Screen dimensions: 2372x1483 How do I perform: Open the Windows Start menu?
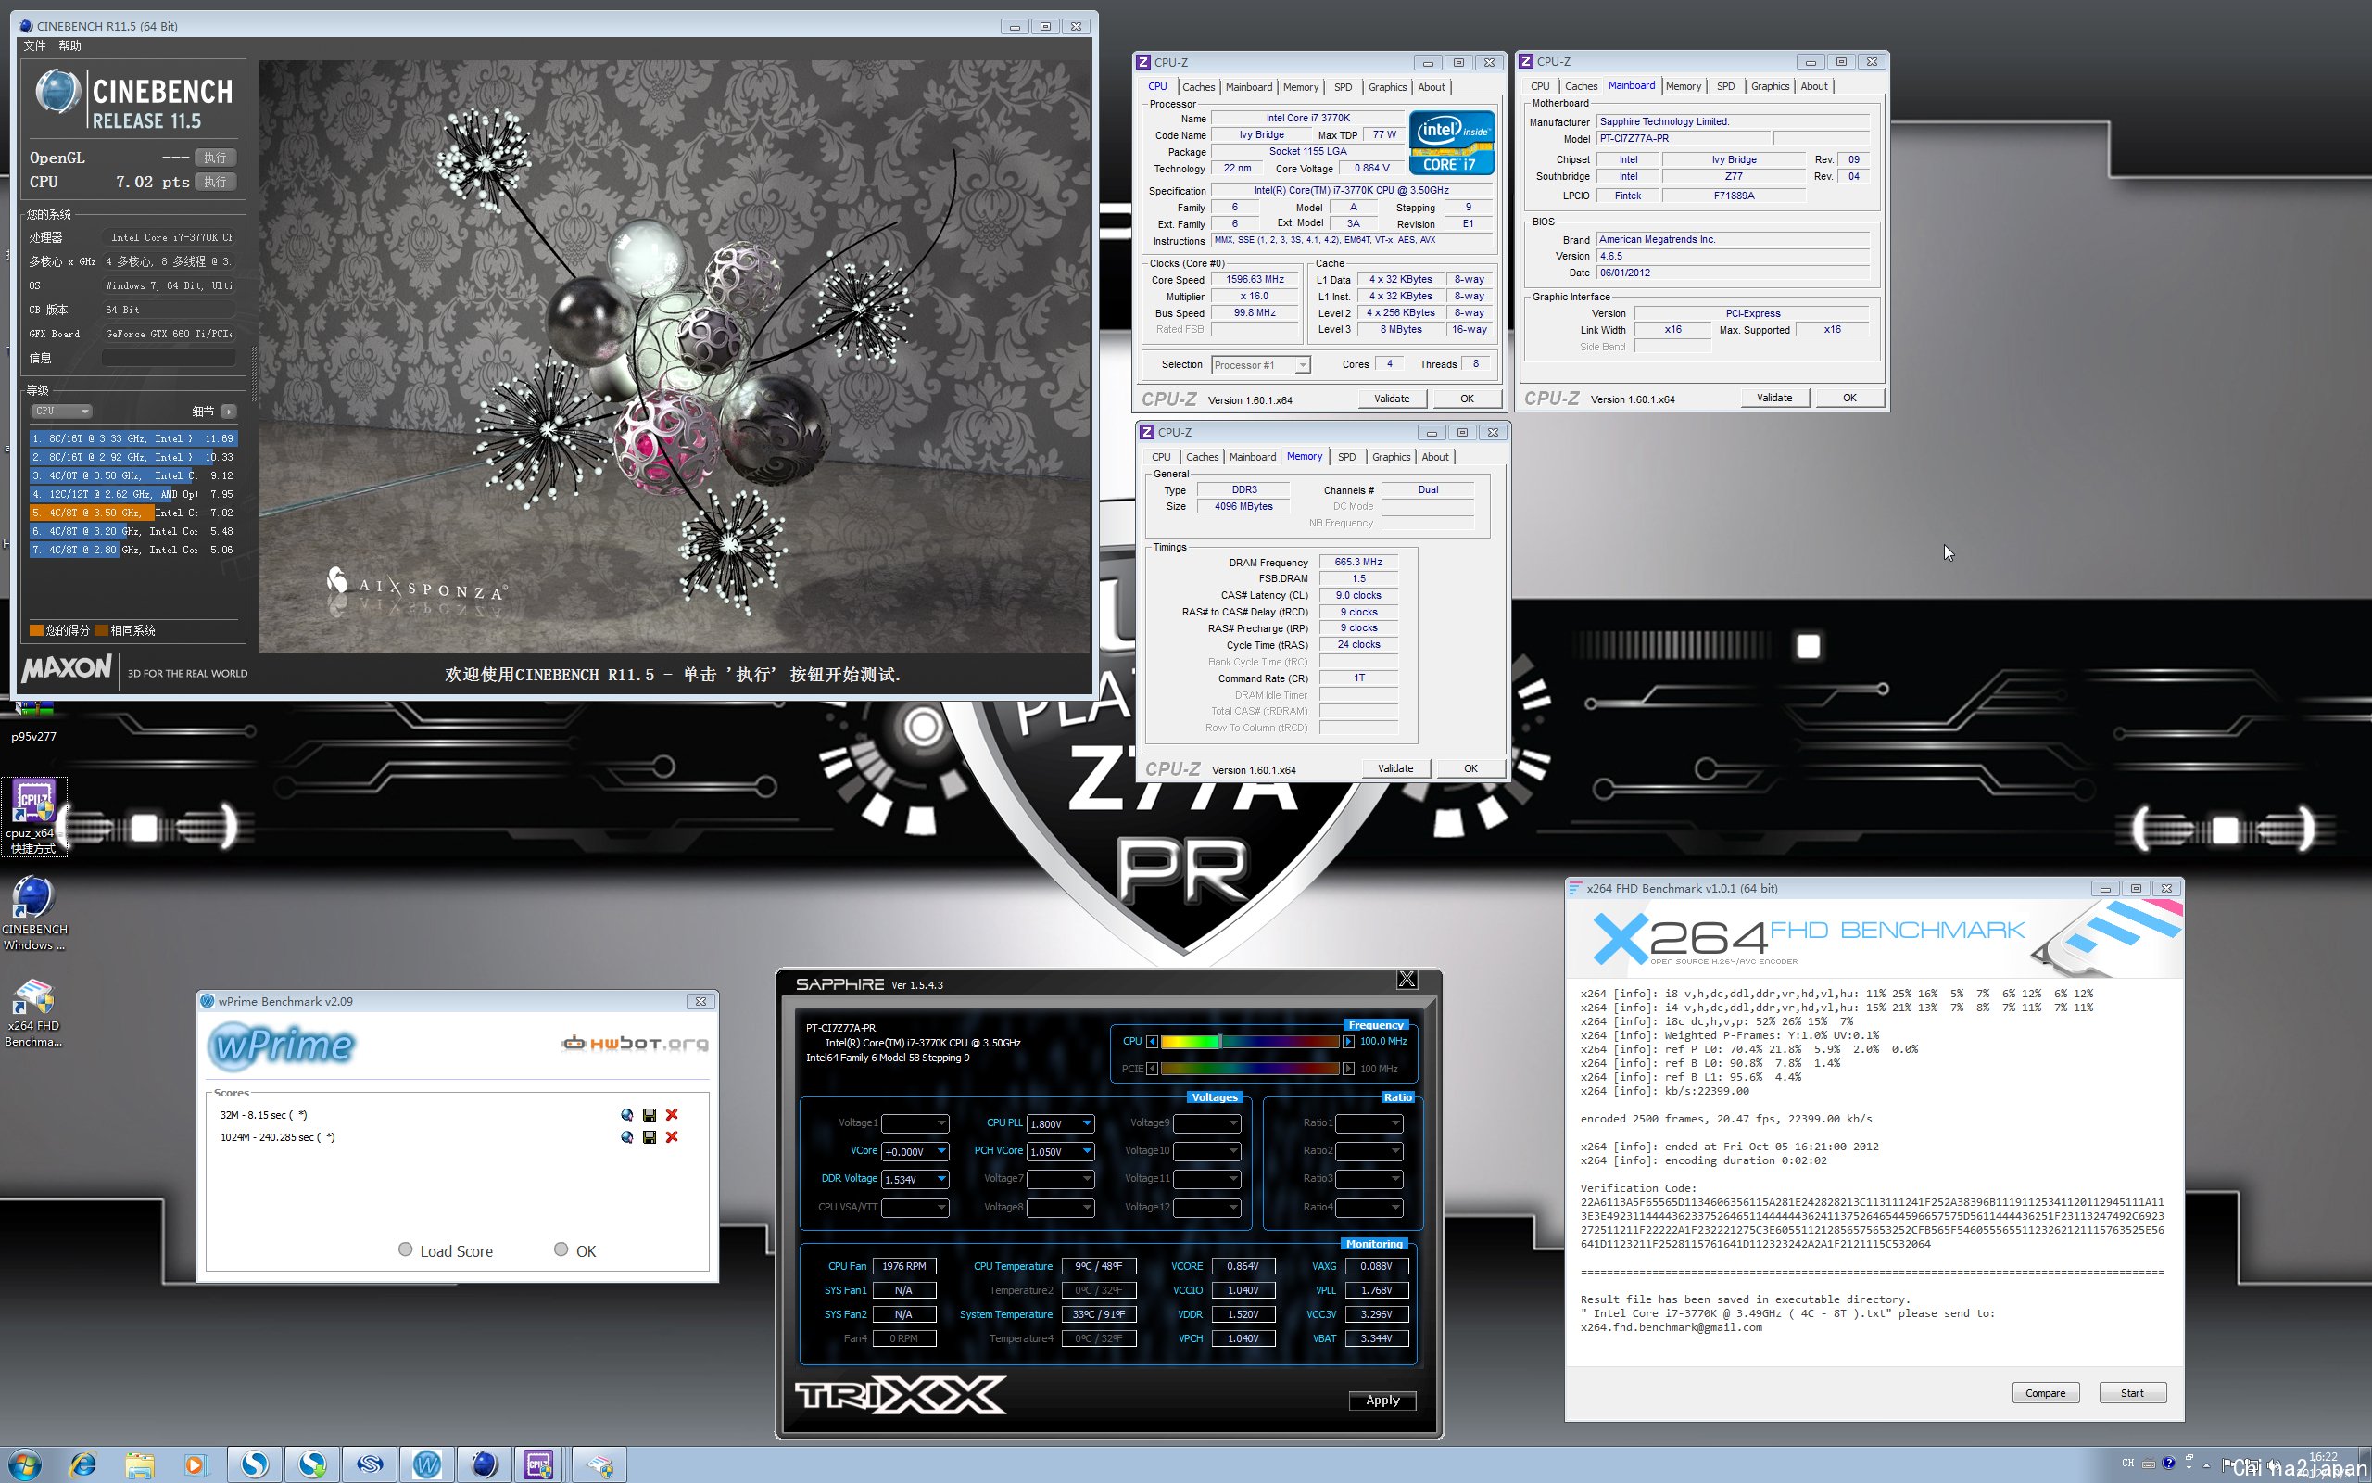tap(23, 1465)
